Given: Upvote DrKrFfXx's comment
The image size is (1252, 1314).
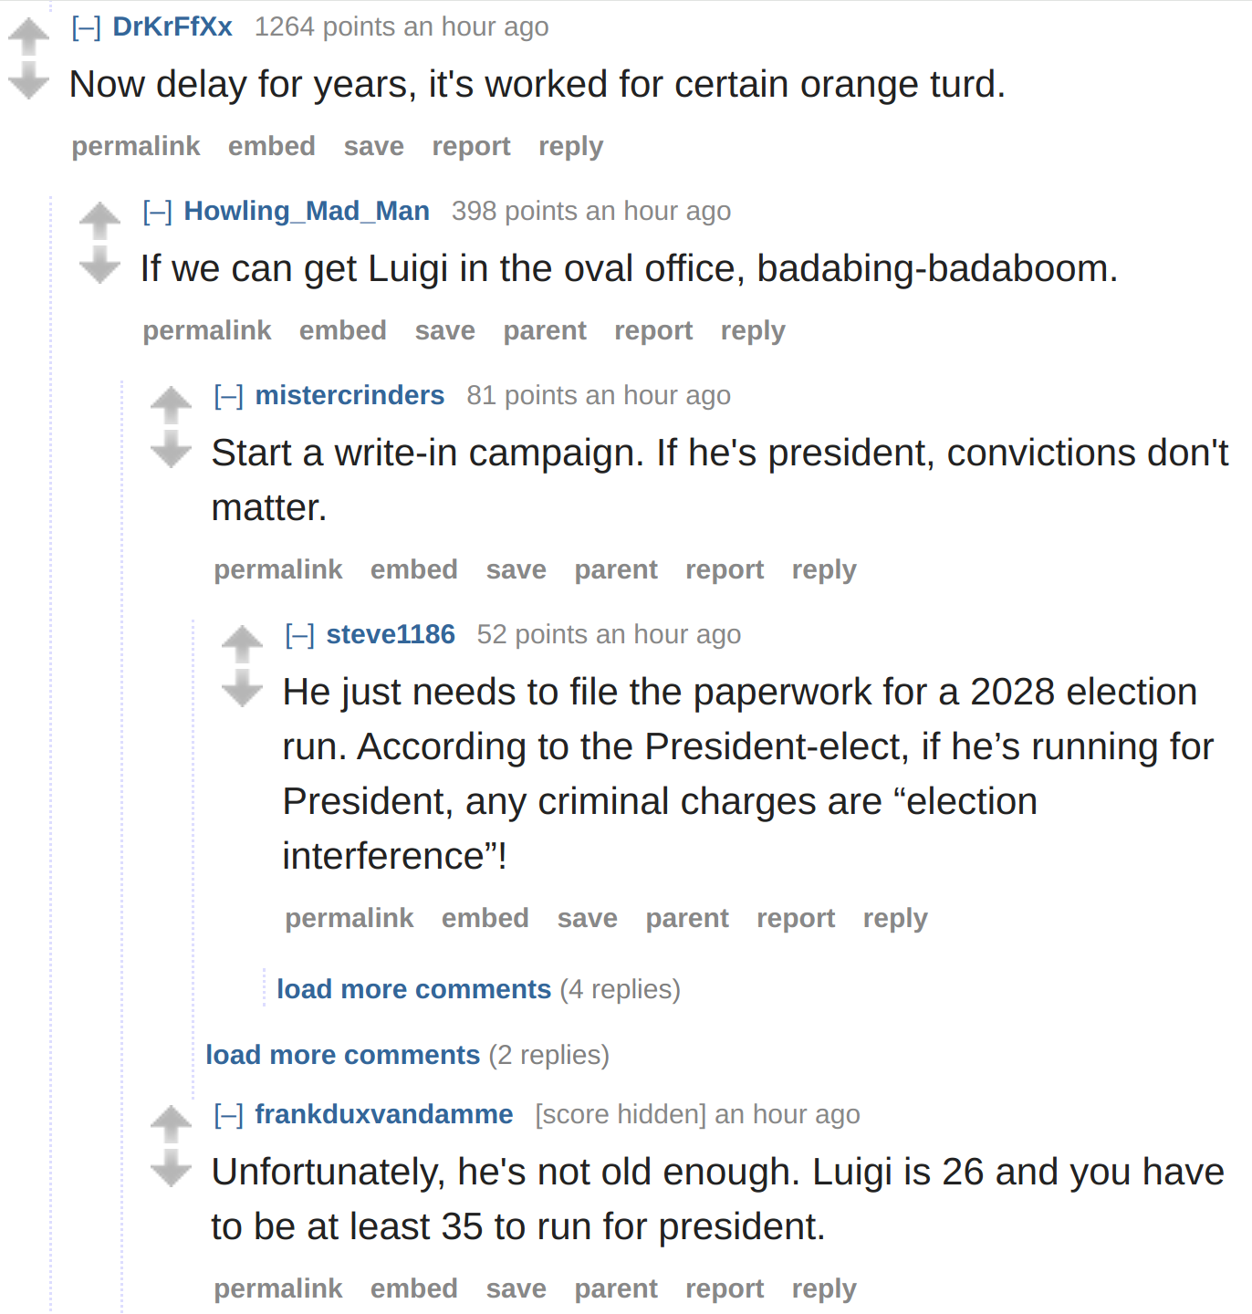Looking at the screenshot, I should pyautogui.click(x=28, y=37).
